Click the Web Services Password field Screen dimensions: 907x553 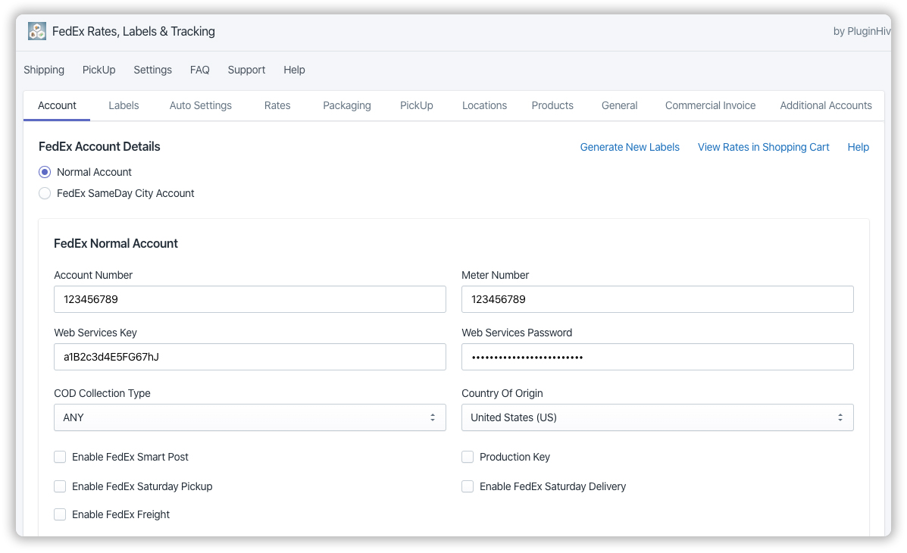pyautogui.click(x=657, y=357)
